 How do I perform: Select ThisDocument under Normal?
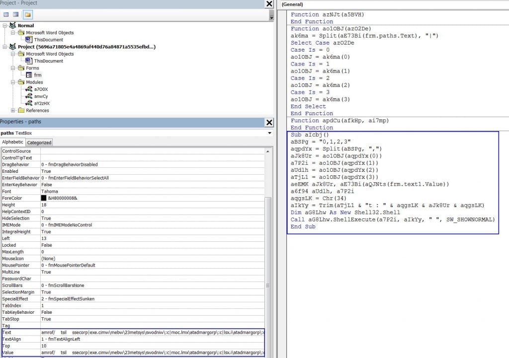click(49, 40)
